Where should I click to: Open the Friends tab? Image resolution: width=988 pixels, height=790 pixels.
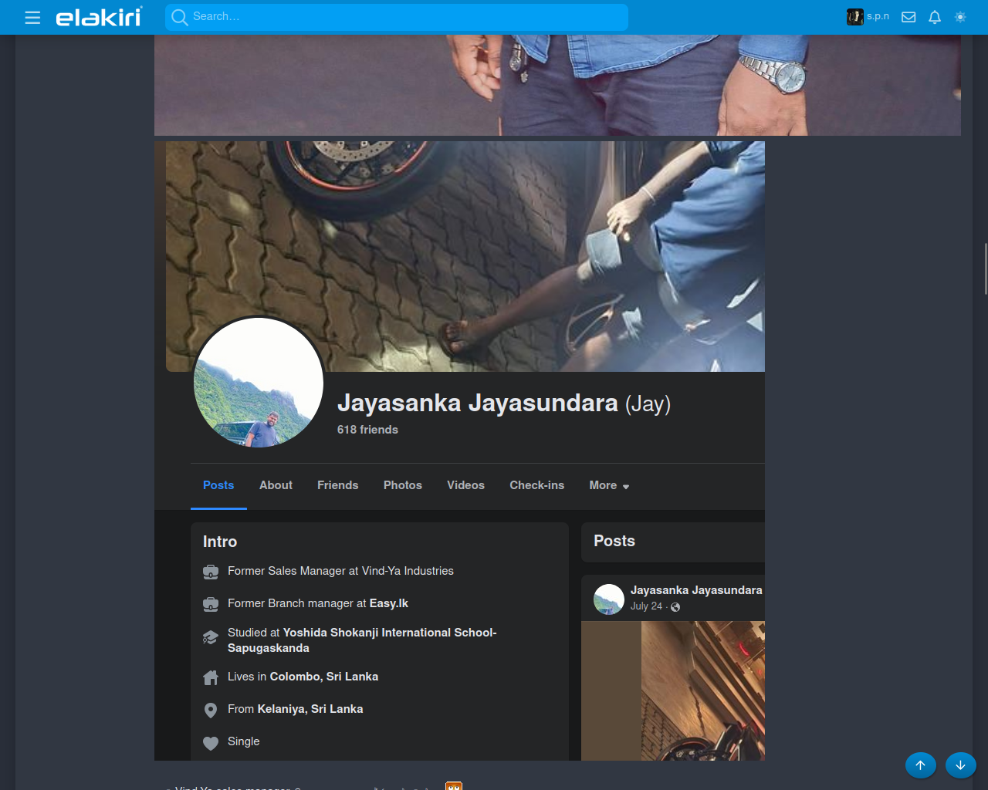pos(338,485)
